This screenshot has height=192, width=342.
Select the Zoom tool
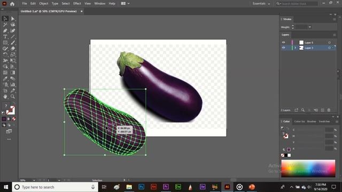(13, 97)
